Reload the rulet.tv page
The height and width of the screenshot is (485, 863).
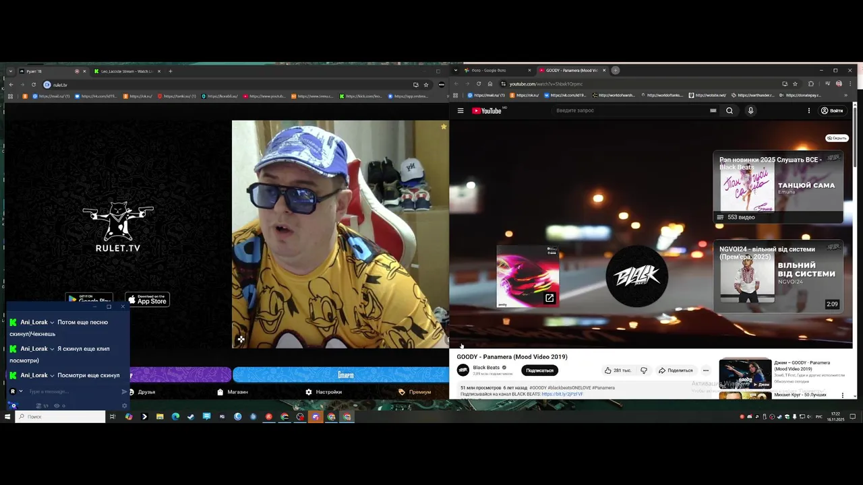[33, 84]
